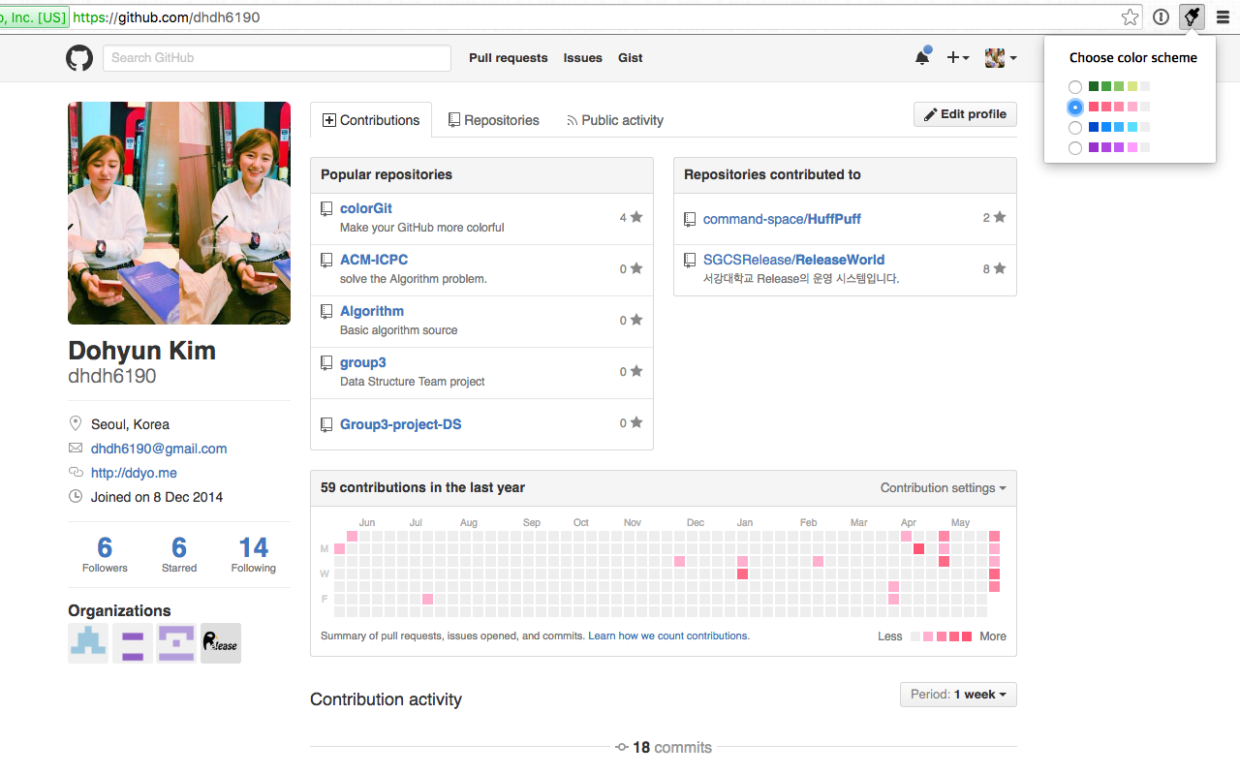Screen dimensions: 1240x775
Task: Click the clock icon beside Joined date
Action: click(76, 496)
